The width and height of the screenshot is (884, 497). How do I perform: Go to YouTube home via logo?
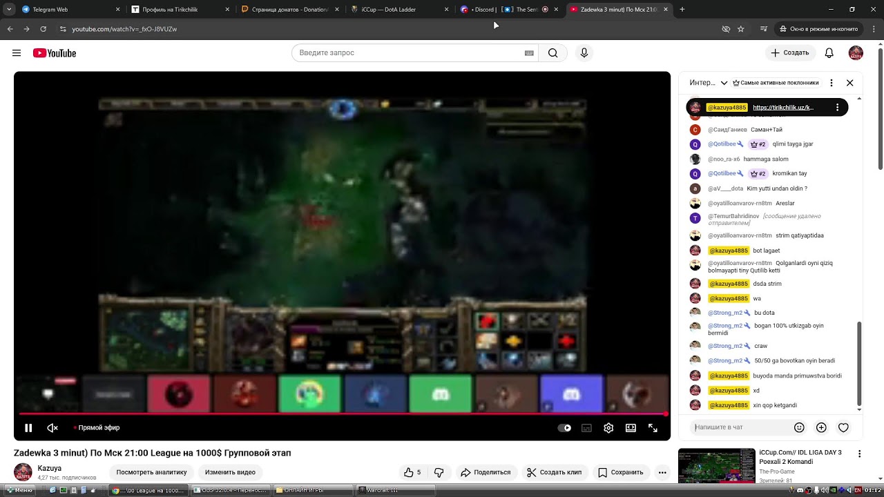pos(54,53)
